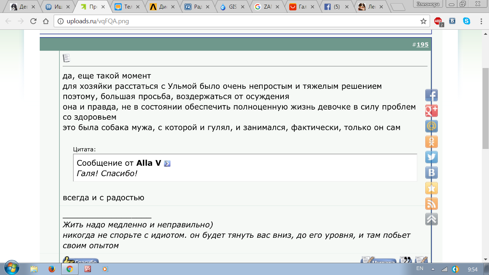Tweet this page via the Twitter icon
The height and width of the screenshot is (275, 489).
431,157
